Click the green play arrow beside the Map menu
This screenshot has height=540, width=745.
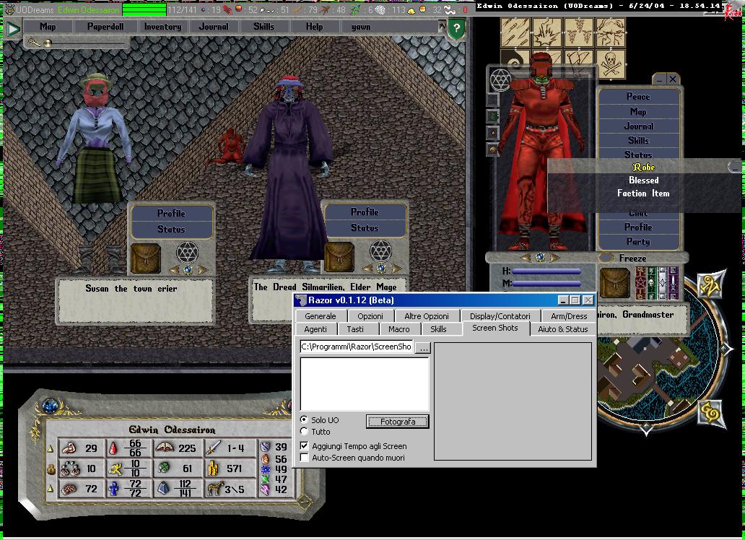[12, 30]
